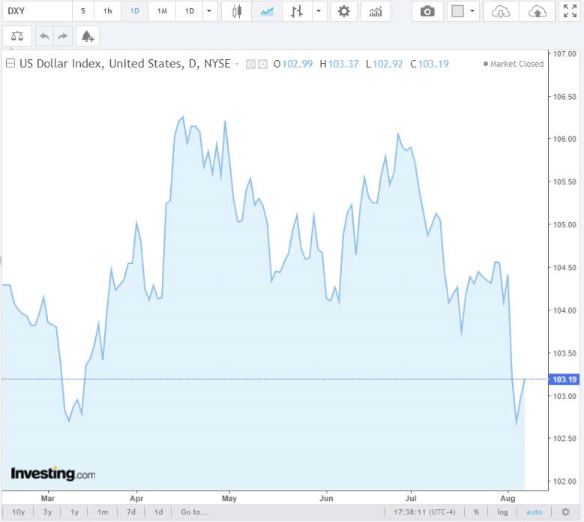Click the save chart cloud upload icon

tap(538, 11)
